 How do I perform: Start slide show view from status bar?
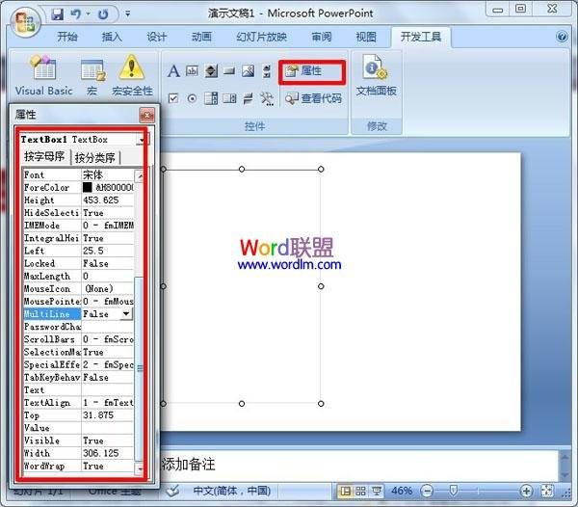(x=377, y=491)
